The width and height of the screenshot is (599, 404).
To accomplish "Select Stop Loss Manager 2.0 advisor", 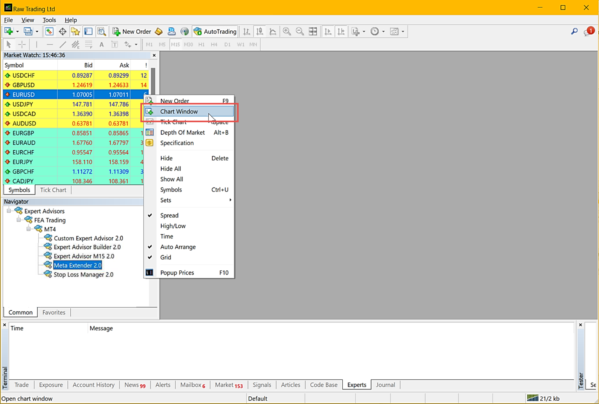I will 83,275.
